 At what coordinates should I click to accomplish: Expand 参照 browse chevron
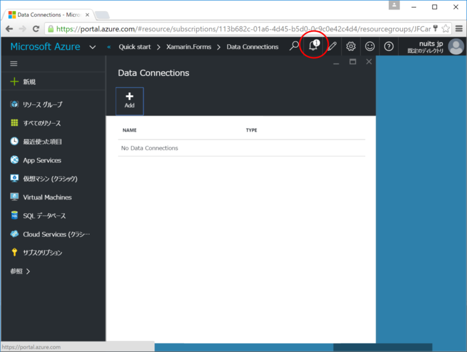[x=28, y=271]
